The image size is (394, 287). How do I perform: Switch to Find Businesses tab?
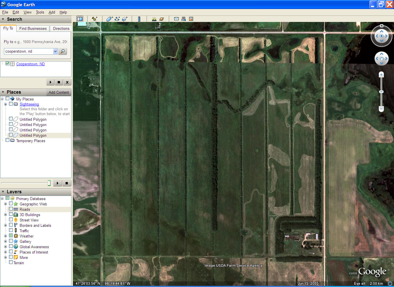coord(33,28)
